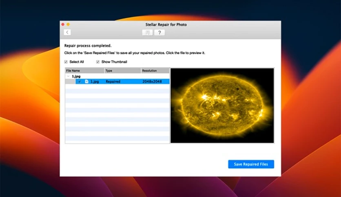
Task: Collapse the 1.jpg parent tree node
Action: [68, 77]
